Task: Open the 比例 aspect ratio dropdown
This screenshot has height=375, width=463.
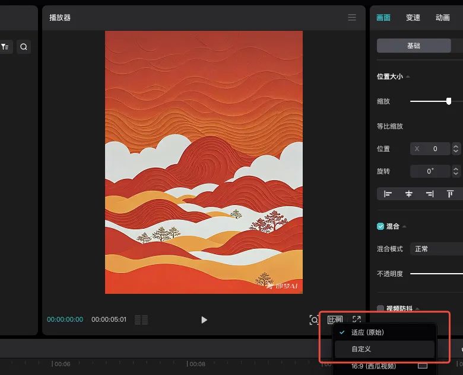Action: click(x=335, y=320)
